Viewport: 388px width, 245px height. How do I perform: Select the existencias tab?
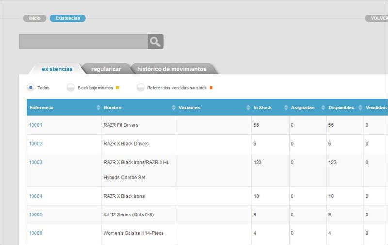tap(57, 69)
